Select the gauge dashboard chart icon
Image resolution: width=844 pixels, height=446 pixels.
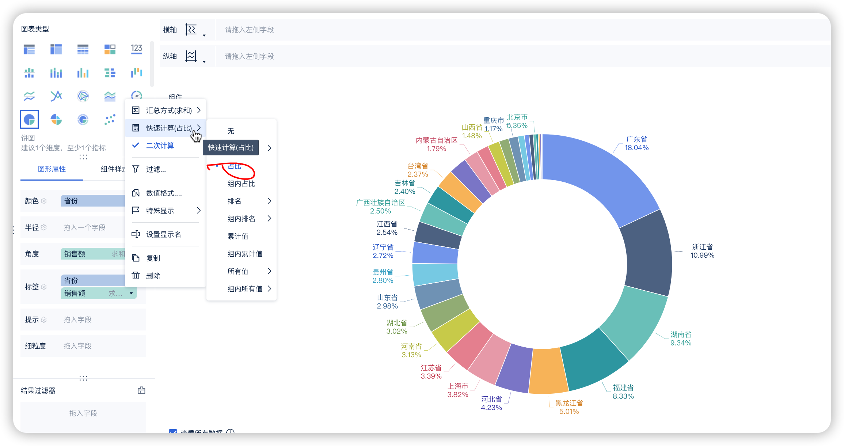[x=137, y=95]
